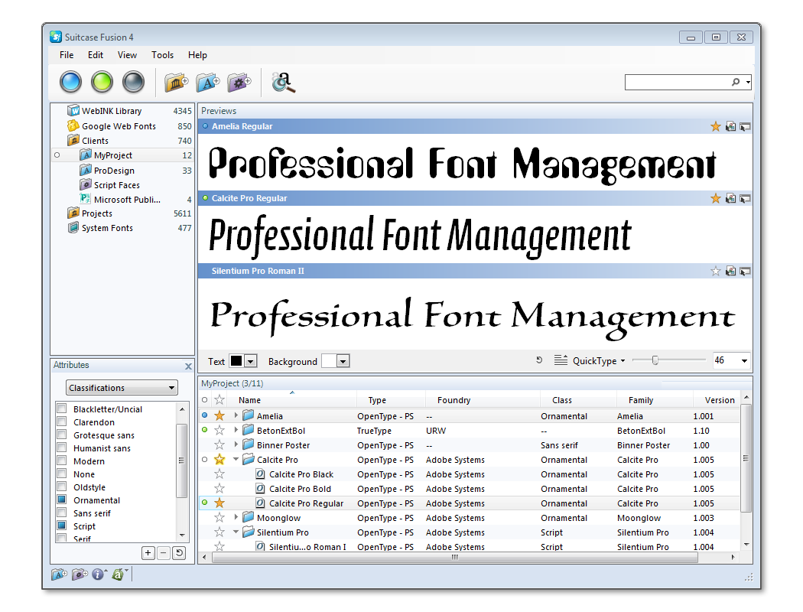Click the new set toolbar icon

[207, 82]
